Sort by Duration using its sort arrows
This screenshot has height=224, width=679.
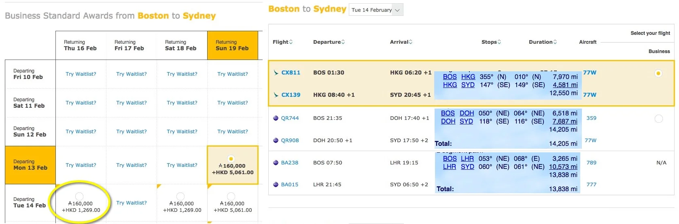pos(555,42)
